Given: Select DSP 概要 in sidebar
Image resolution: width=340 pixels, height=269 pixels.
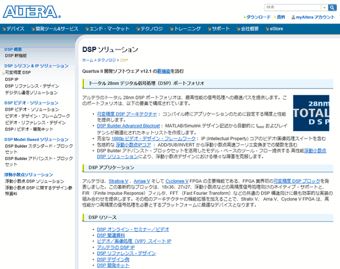Looking at the screenshot, I should click(x=13, y=49).
